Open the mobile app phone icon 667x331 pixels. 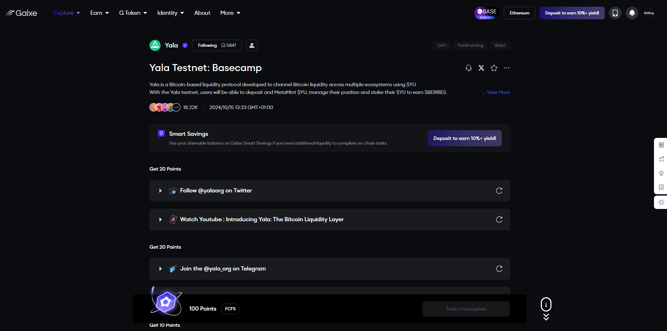click(x=615, y=13)
